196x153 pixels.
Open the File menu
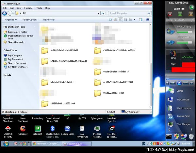[x=5, y=8]
